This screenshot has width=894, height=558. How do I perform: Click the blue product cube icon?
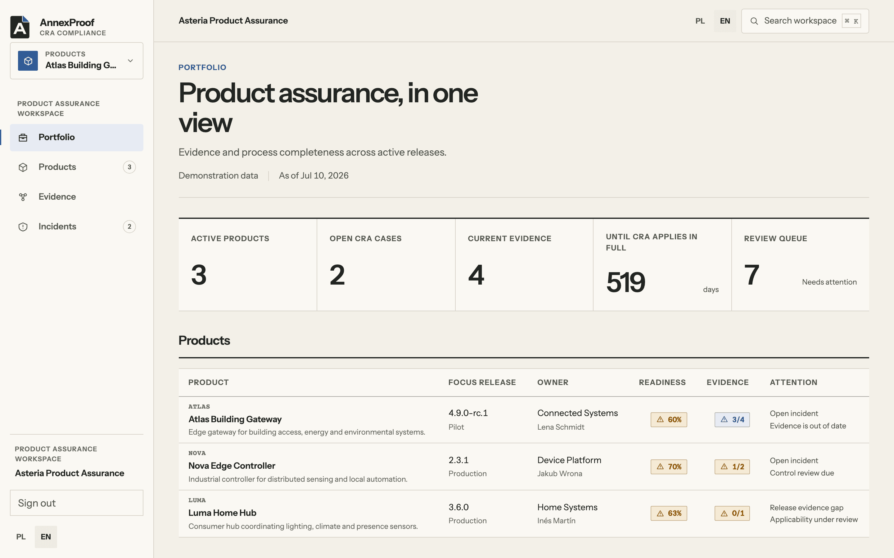coord(28,61)
